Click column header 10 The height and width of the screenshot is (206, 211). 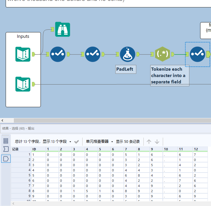(x=170, y=149)
